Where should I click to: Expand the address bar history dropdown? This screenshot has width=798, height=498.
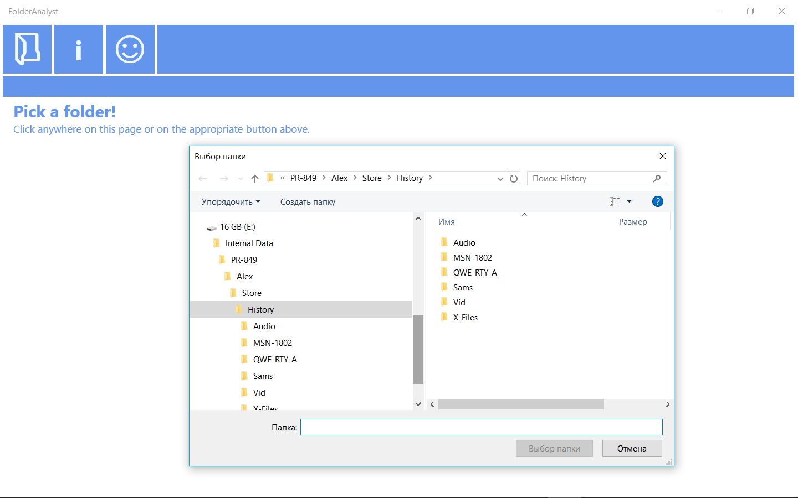pos(500,178)
